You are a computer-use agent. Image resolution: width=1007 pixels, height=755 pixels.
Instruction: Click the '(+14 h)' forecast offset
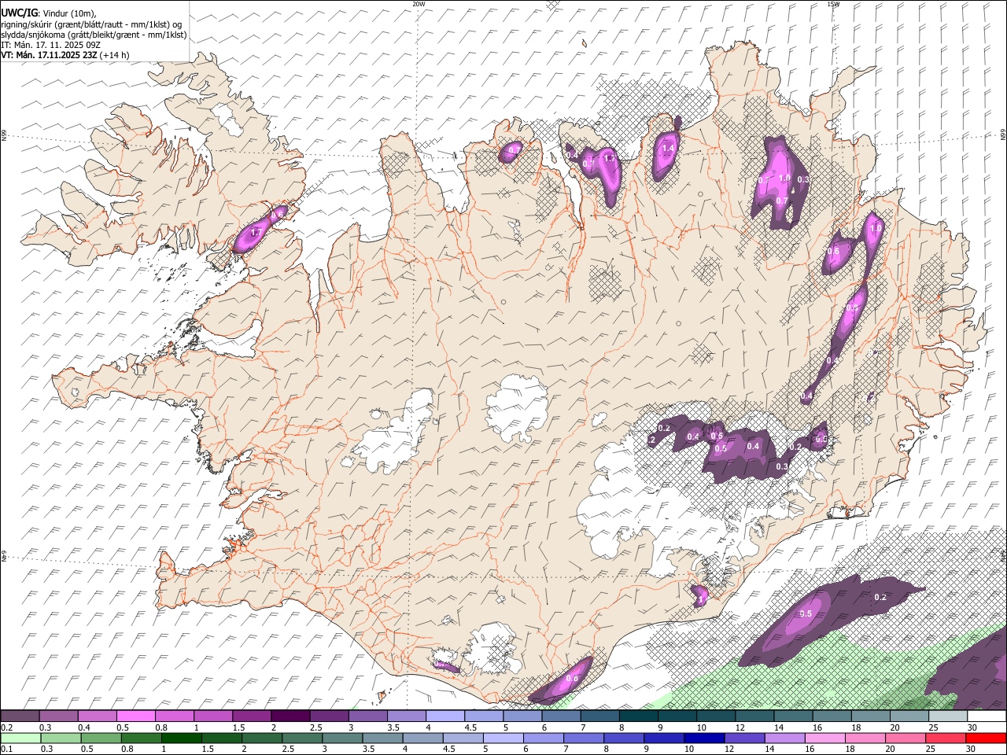pos(115,55)
